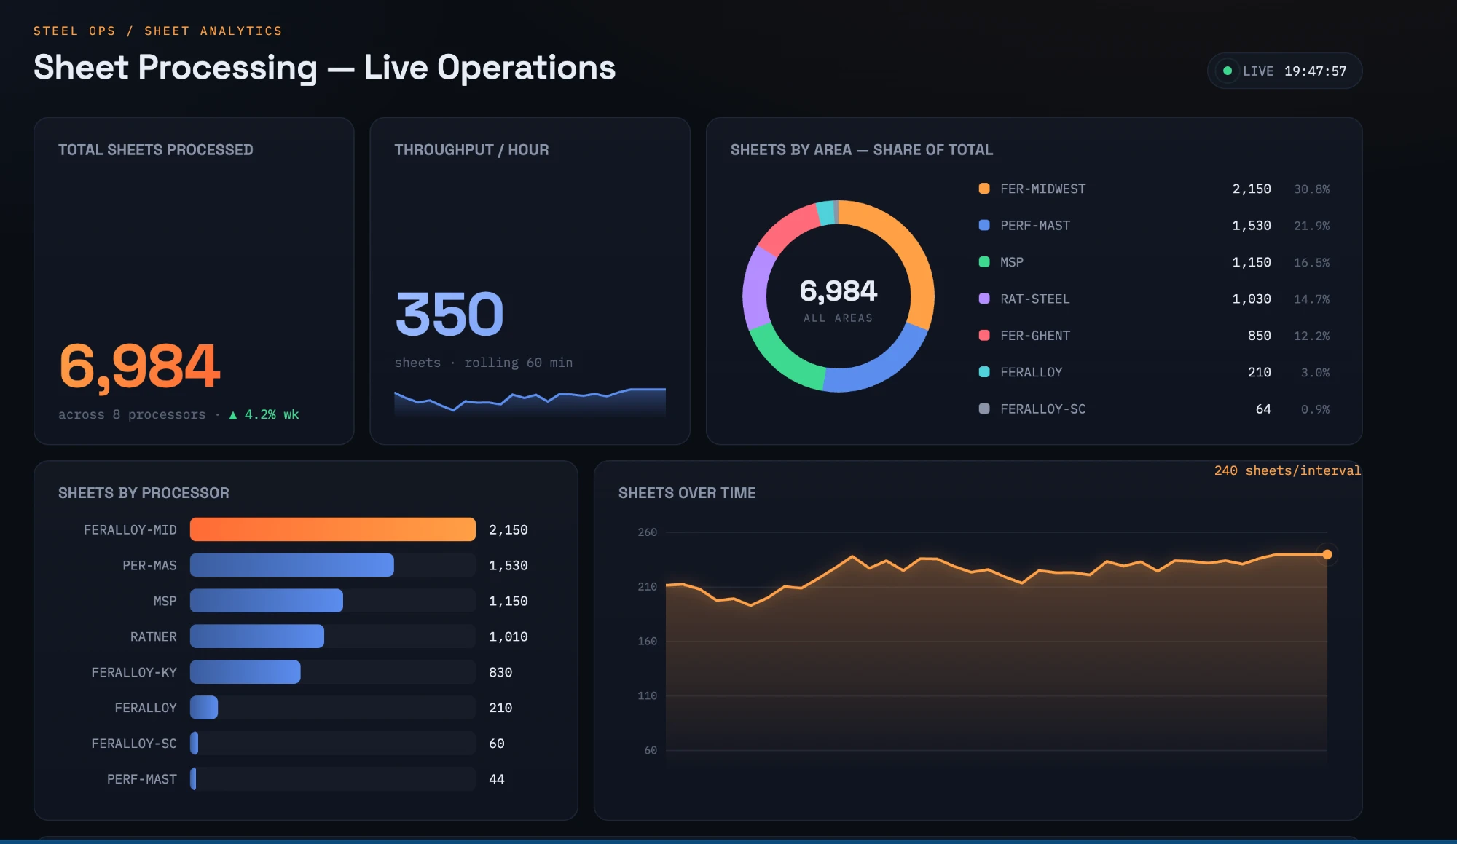
Task: Click the gray FERALLOY-SC legend swatch
Action: coord(984,409)
